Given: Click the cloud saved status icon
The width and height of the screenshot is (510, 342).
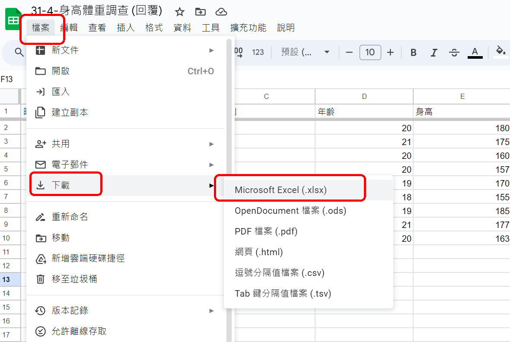Looking at the screenshot, I should click(221, 12).
